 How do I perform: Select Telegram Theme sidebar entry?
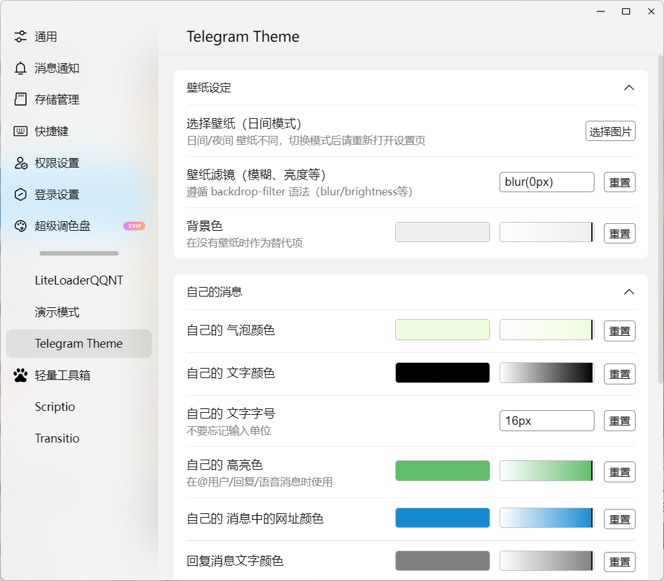pyautogui.click(x=79, y=343)
